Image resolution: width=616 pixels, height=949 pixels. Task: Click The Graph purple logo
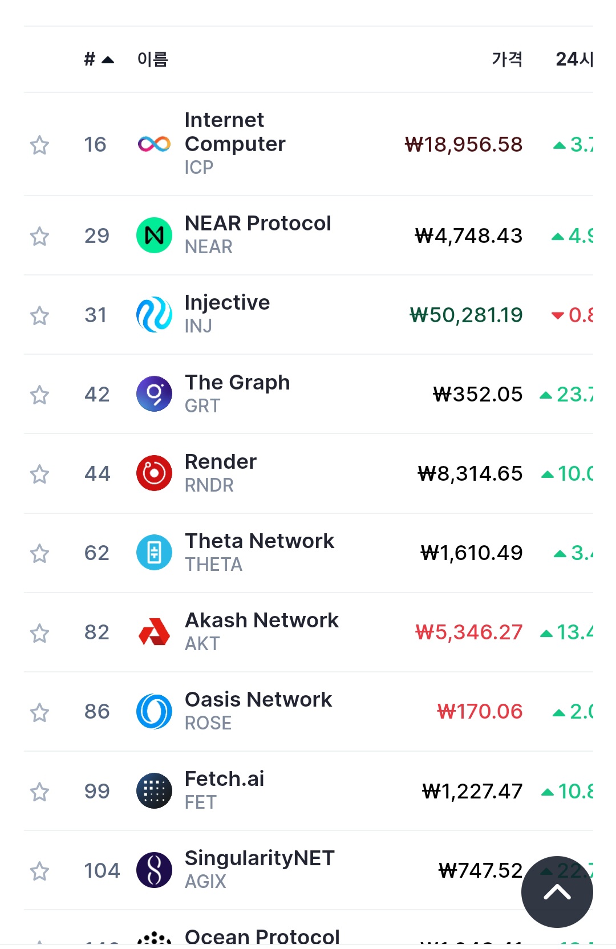point(154,394)
